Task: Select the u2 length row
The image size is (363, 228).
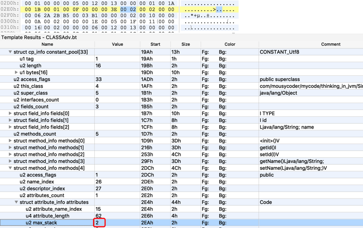Action: 181,65
